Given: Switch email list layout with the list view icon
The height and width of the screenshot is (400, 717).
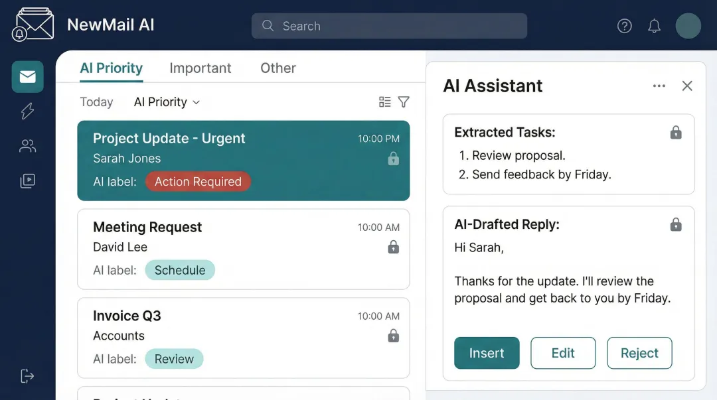Looking at the screenshot, I should coord(384,101).
